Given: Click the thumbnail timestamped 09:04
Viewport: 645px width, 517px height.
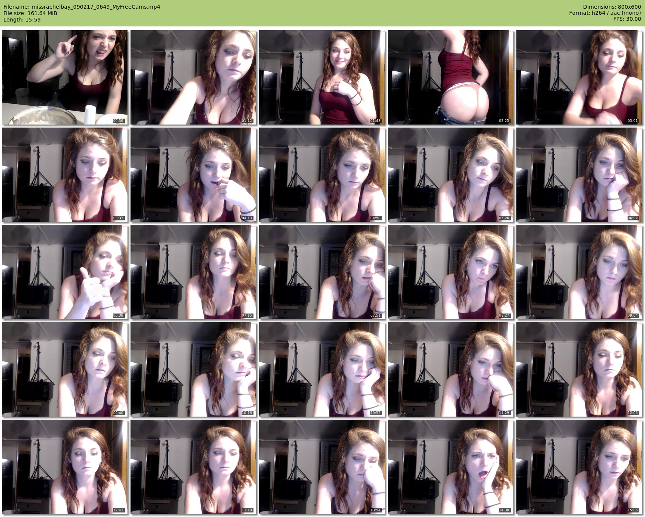Looking at the screenshot, I should point(579,272).
